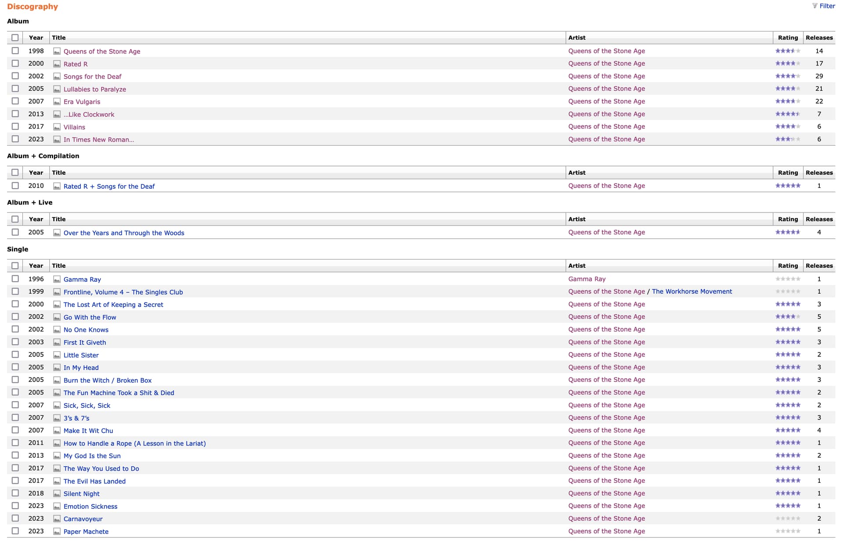The image size is (843, 543).
Task: Tick the checkbox for Villains album
Action: pyautogui.click(x=15, y=126)
